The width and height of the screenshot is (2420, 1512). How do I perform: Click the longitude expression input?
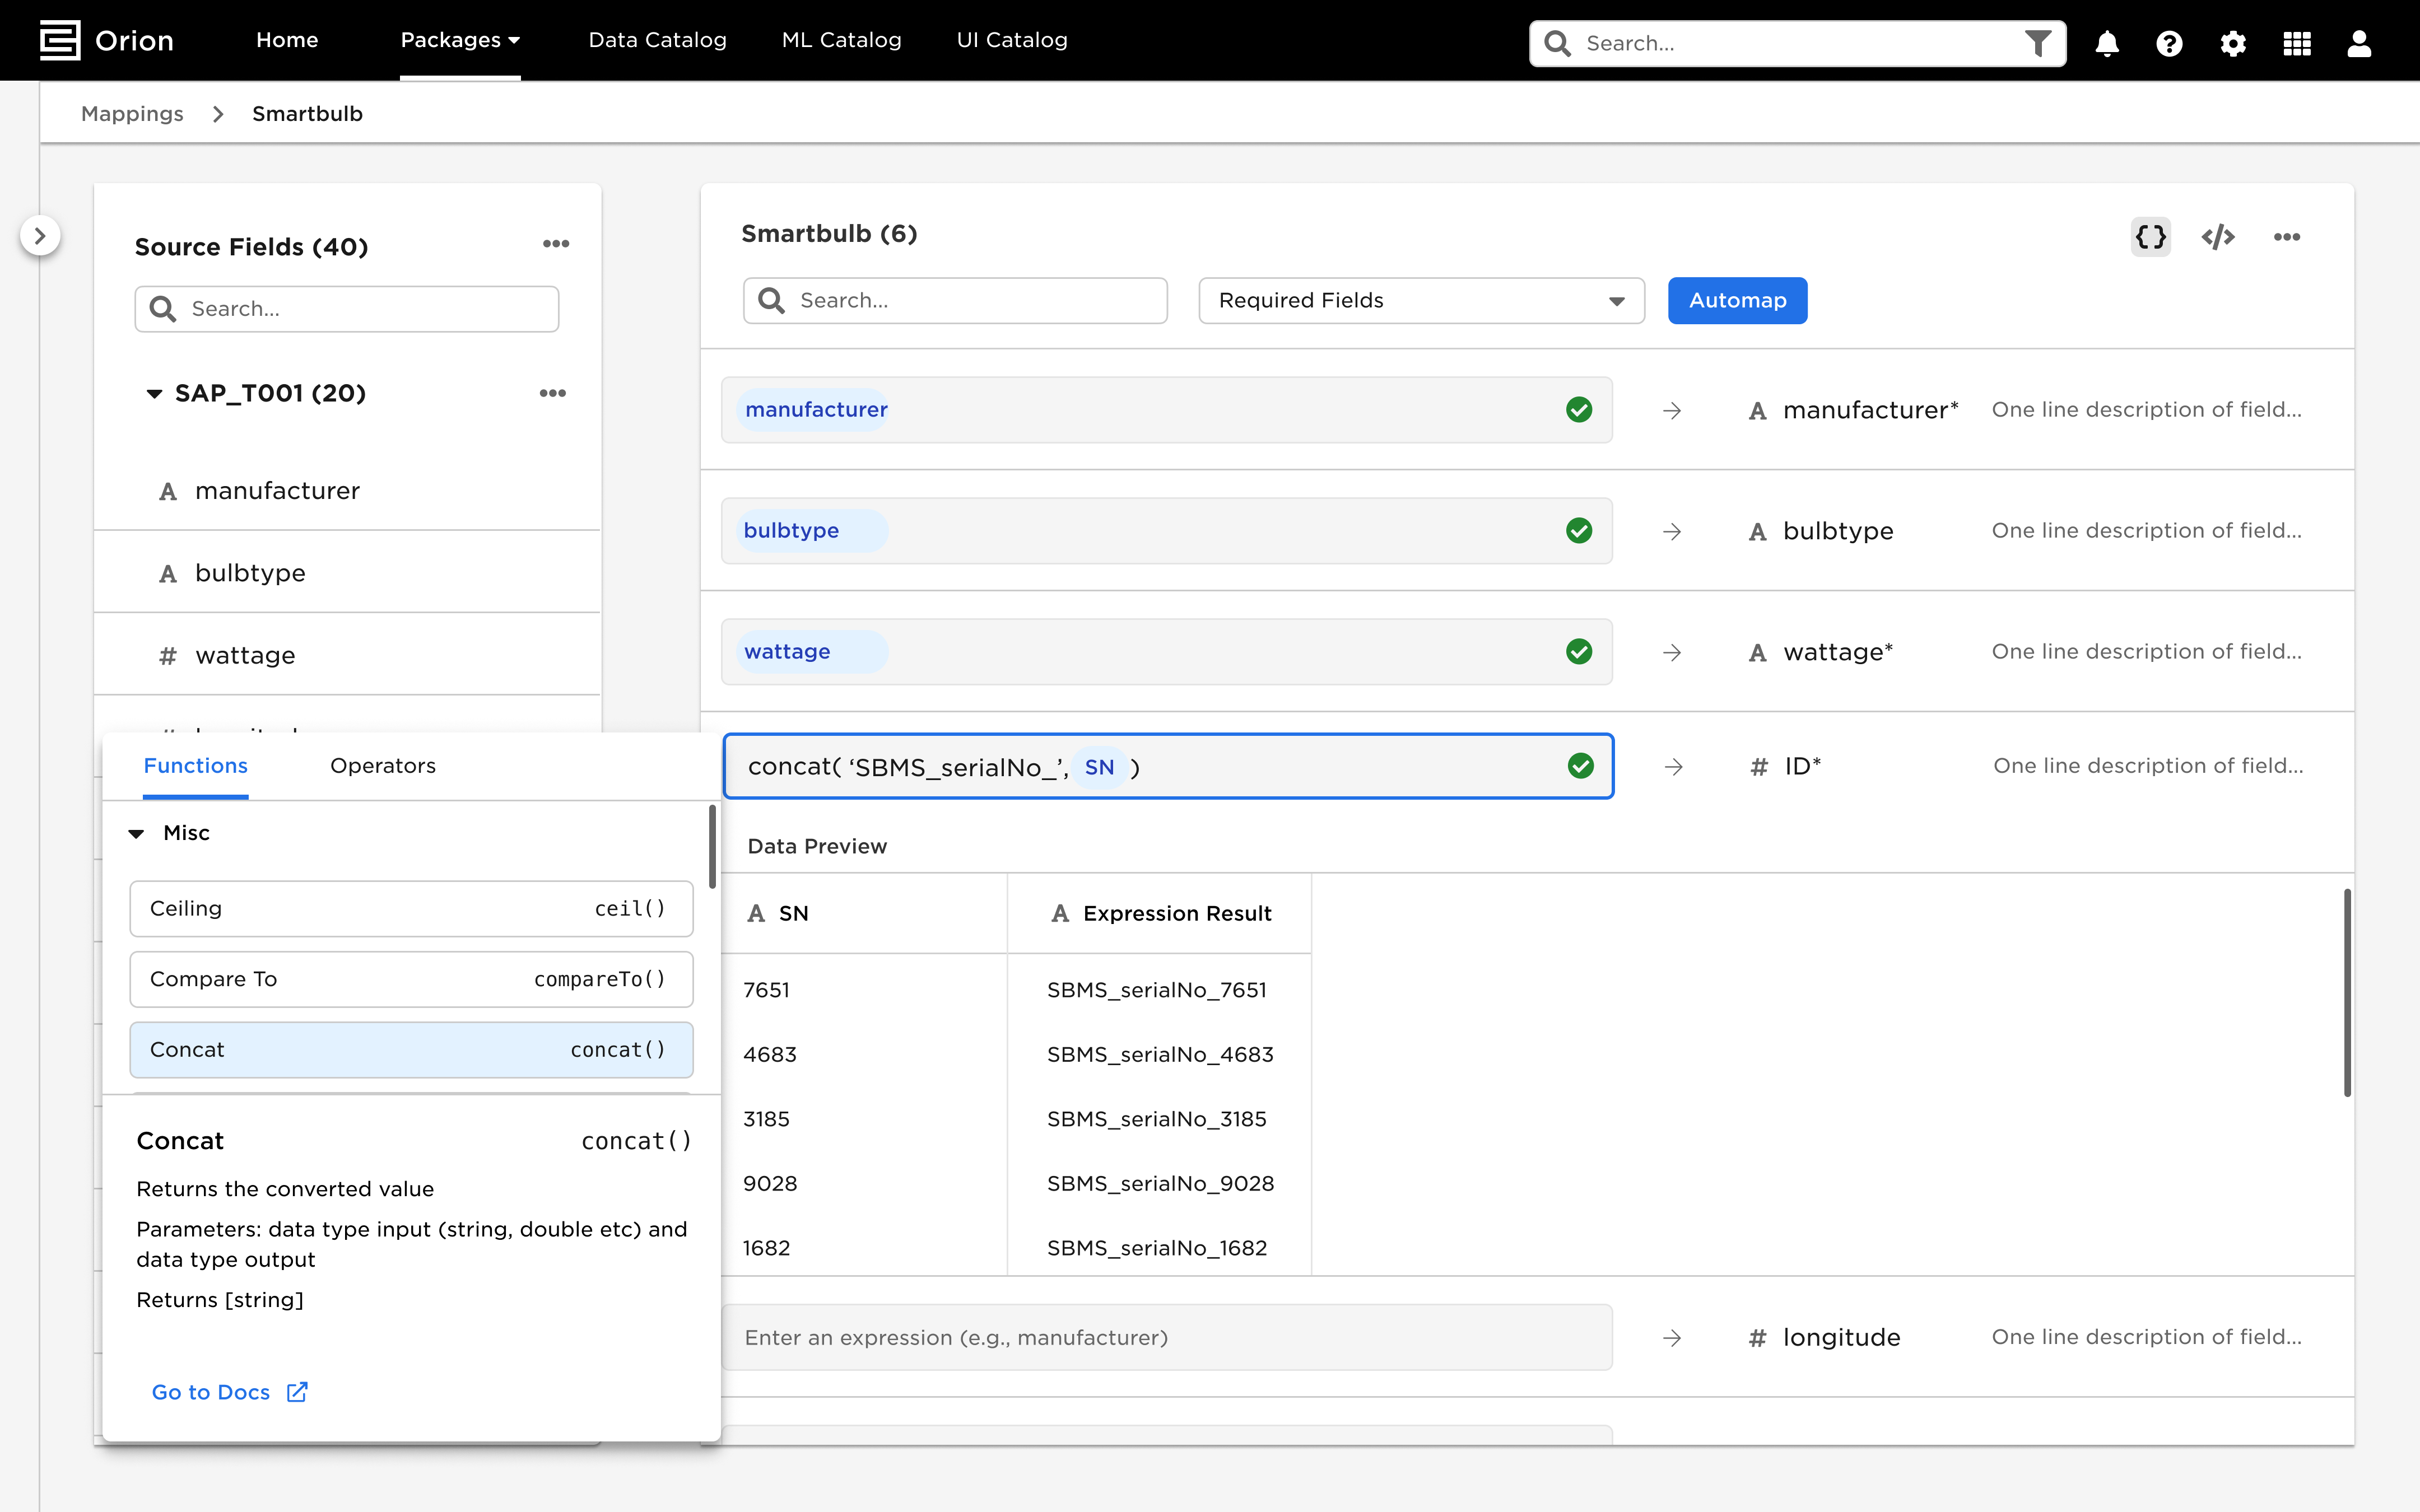point(1167,1338)
